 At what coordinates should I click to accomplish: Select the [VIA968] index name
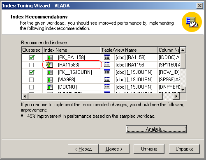point(67,80)
